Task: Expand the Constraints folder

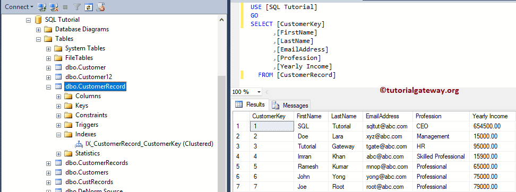Action: coord(59,116)
